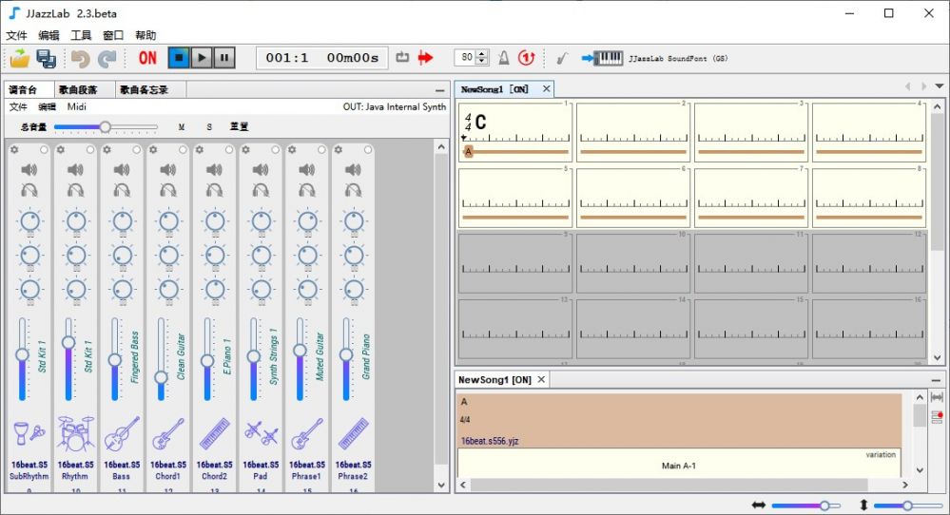The height and width of the screenshot is (515, 950).
Task: Open the 窗口 menu
Action: click(113, 35)
